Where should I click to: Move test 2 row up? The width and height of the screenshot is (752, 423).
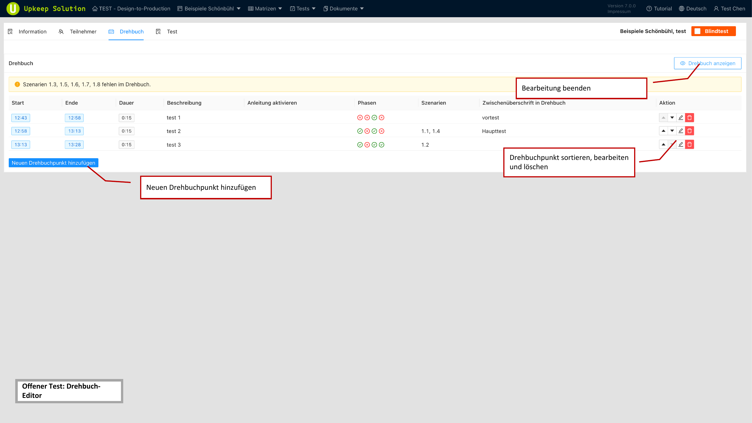click(663, 131)
